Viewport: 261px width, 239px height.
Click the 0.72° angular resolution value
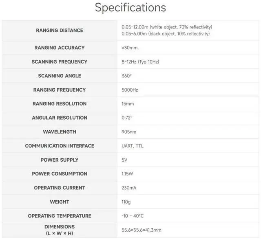click(127, 118)
